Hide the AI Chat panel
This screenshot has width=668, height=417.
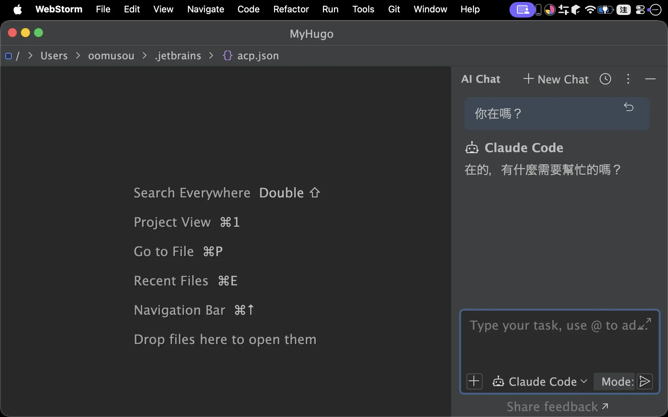click(650, 79)
